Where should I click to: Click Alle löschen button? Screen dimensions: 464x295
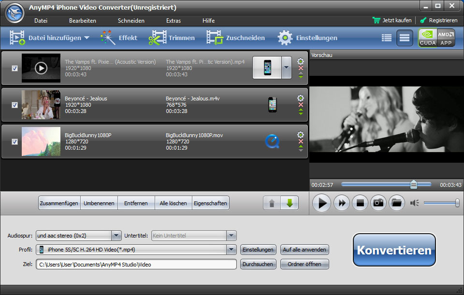pos(173,203)
